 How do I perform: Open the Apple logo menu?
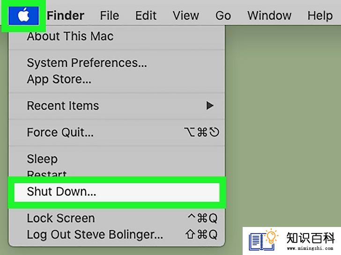23,15
